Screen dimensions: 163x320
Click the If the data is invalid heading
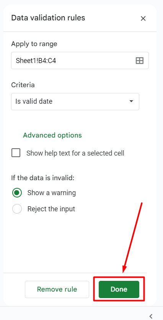pyautogui.click(x=43, y=178)
